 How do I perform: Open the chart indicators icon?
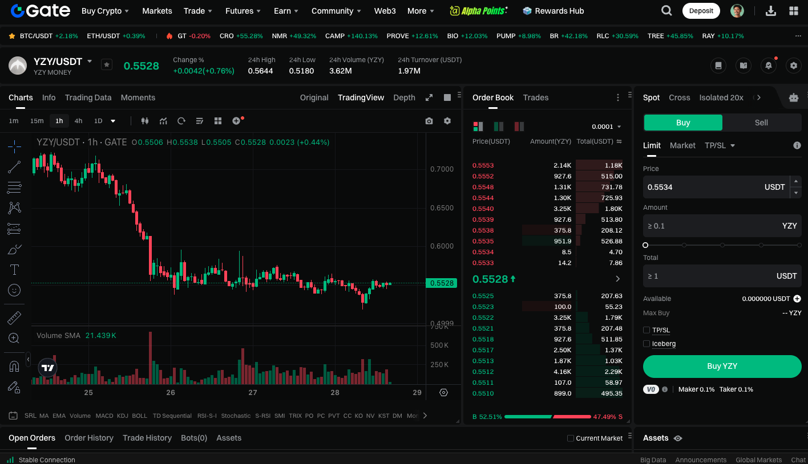[x=163, y=121]
